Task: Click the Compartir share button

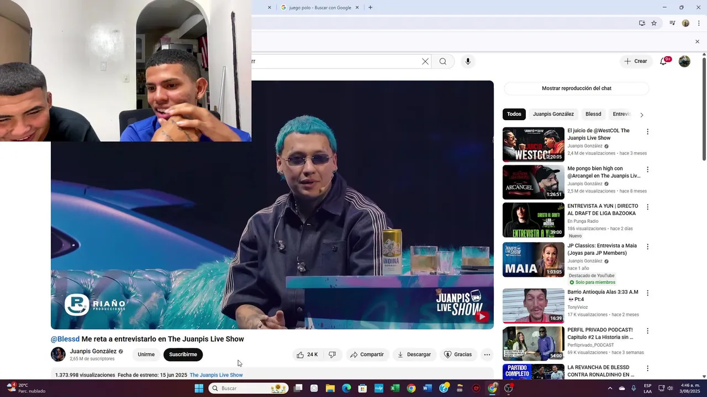Action: [x=367, y=355]
